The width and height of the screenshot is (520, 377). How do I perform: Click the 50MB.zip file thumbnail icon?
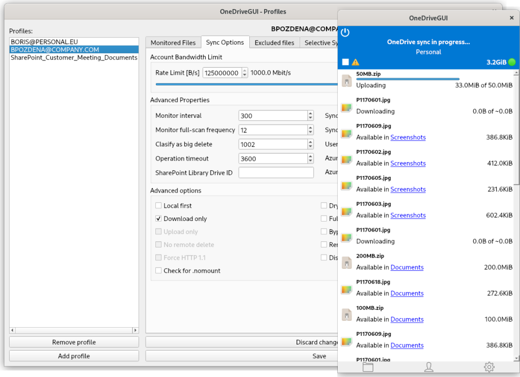(346, 80)
